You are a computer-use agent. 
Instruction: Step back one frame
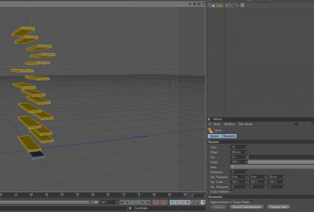(x=127, y=202)
